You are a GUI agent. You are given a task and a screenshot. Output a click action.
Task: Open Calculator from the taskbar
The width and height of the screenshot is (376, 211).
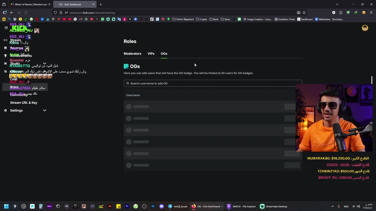pyautogui.click(x=41, y=206)
